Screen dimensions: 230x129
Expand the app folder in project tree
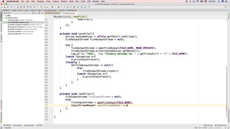[x=4, y=15]
